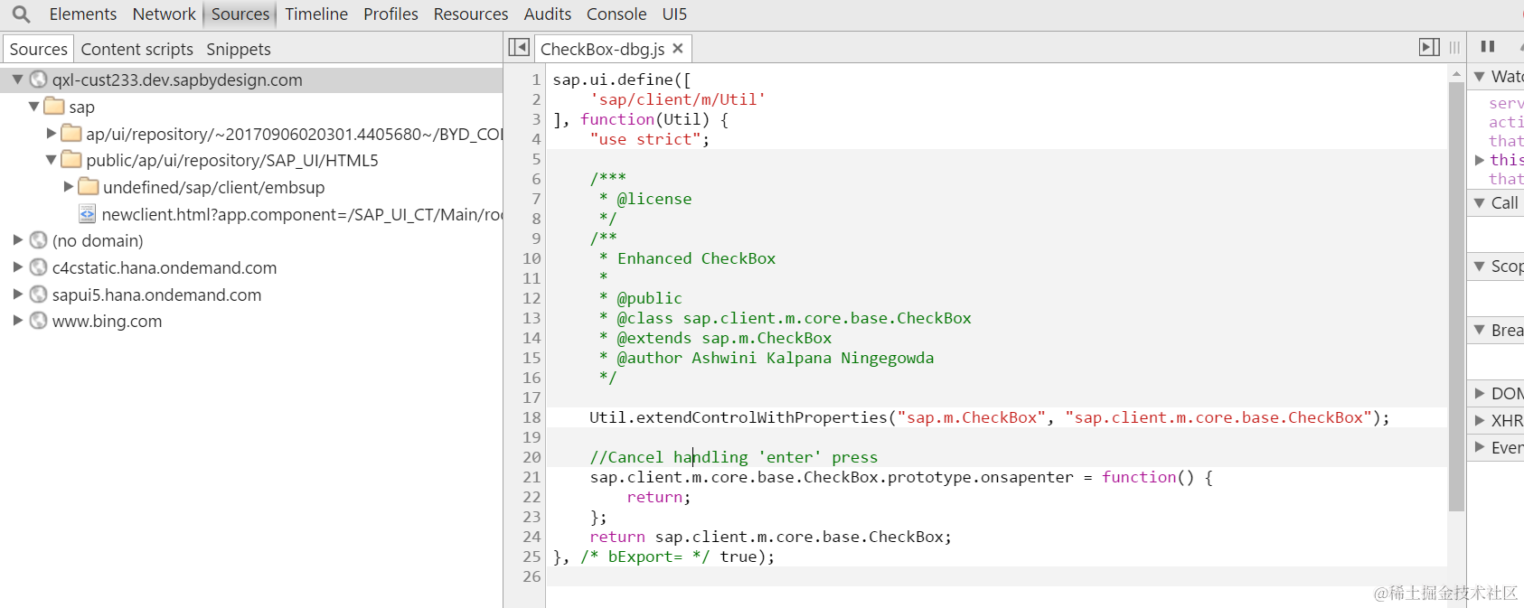Open the Elements panel
The image size is (1524, 608).
tap(83, 14)
